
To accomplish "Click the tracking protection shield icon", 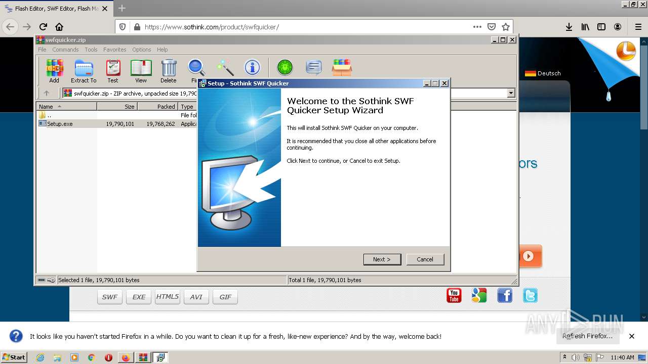I will coord(123,27).
